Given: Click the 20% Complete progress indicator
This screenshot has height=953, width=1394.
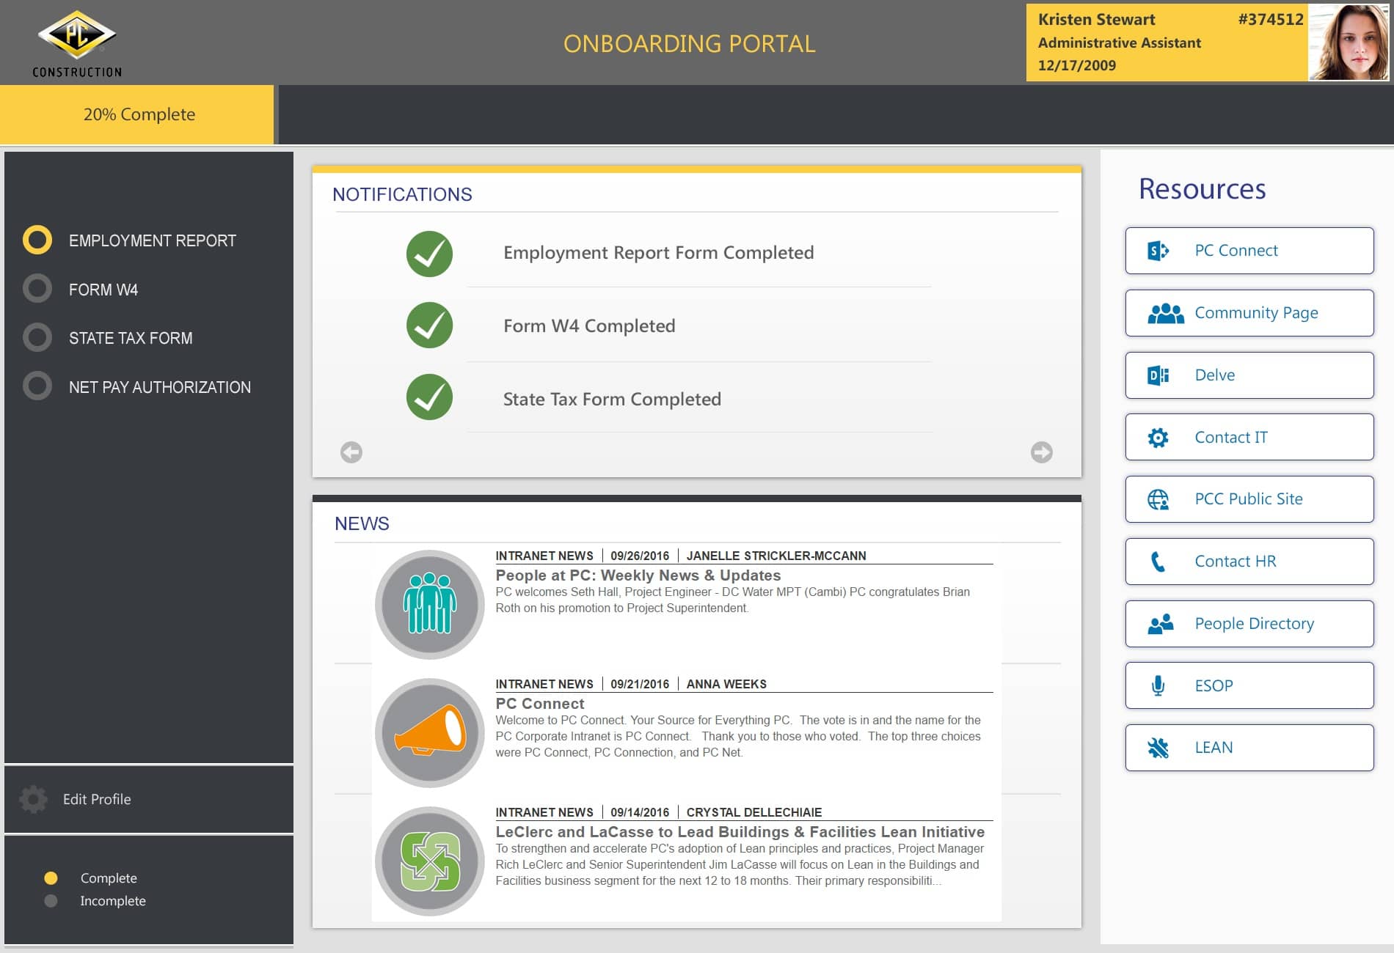Looking at the screenshot, I should (137, 114).
